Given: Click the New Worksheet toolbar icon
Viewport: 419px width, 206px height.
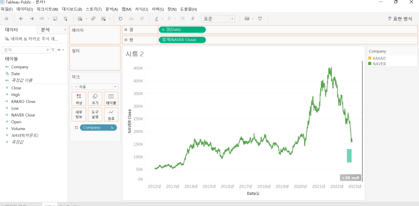Looking at the screenshot, I should [x=80, y=19].
